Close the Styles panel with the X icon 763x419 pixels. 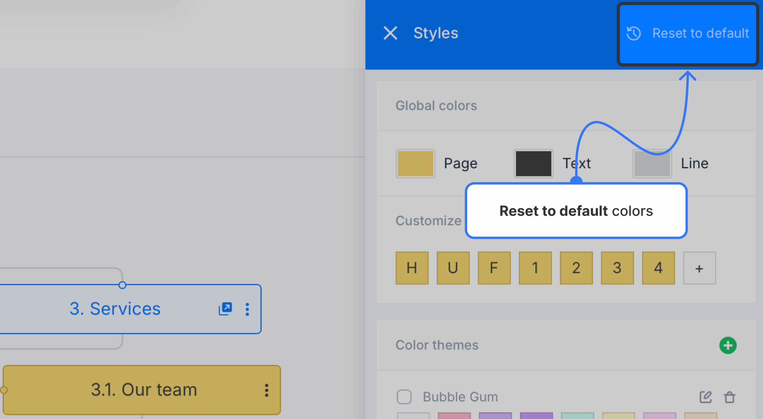pos(390,33)
